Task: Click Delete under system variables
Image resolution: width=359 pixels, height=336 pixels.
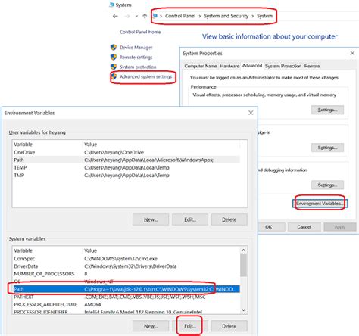Action: point(229,326)
